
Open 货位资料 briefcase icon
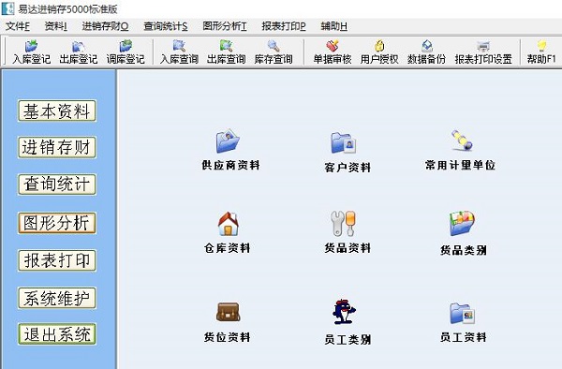pos(228,312)
